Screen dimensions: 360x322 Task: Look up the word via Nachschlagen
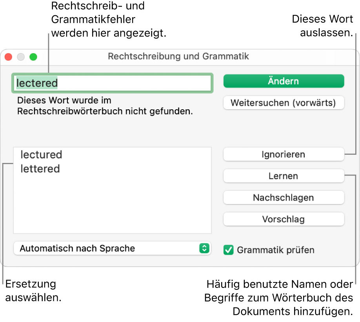pos(284,197)
